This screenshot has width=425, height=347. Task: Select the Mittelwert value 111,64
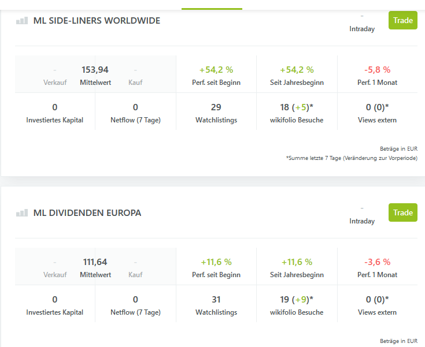95,262
